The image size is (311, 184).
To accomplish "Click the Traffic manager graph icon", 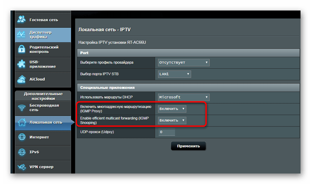I will (x=21, y=34).
